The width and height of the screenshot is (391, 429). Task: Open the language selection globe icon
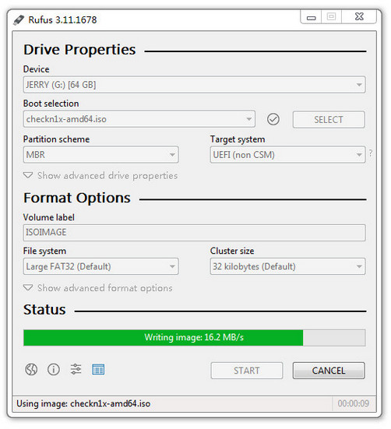tap(31, 370)
